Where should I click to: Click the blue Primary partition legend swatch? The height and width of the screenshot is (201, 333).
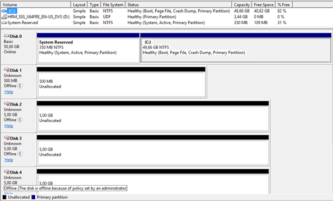tap(33, 197)
